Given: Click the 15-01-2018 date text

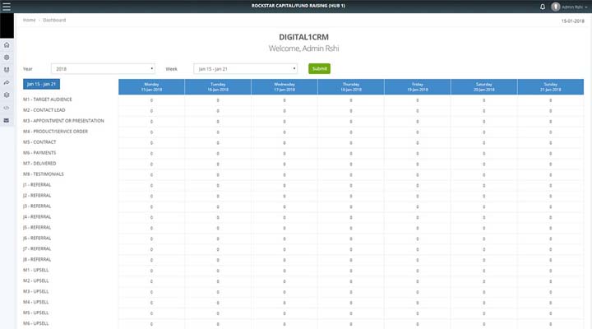Looking at the screenshot, I should [x=573, y=21].
